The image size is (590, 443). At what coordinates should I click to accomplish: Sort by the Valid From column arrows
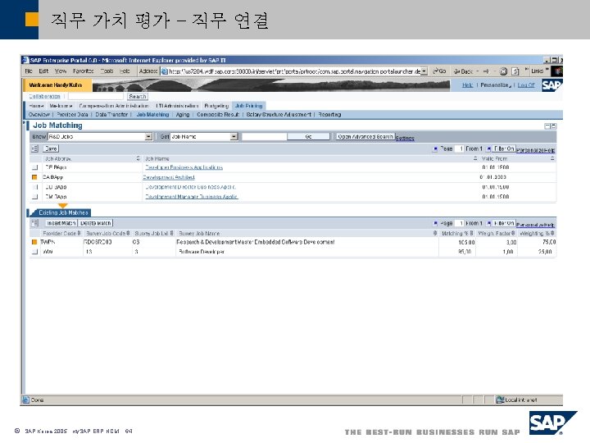552,158
